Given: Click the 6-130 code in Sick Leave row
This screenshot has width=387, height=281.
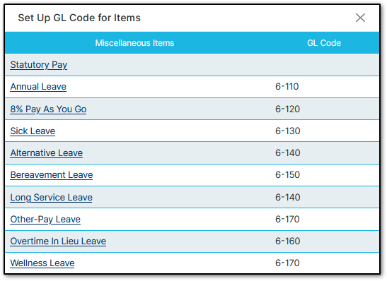Looking at the screenshot, I should 288,131.
